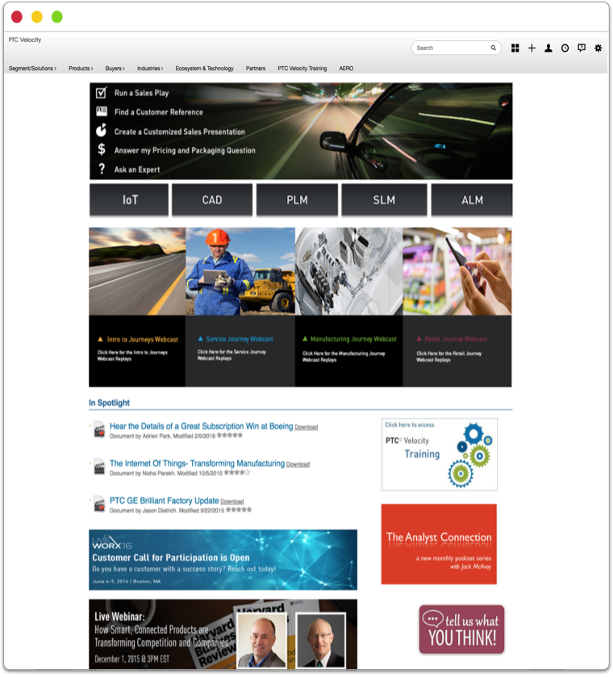Click the orange triangle by Intro to Journeys
The image size is (613, 677).
(x=100, y=340)
